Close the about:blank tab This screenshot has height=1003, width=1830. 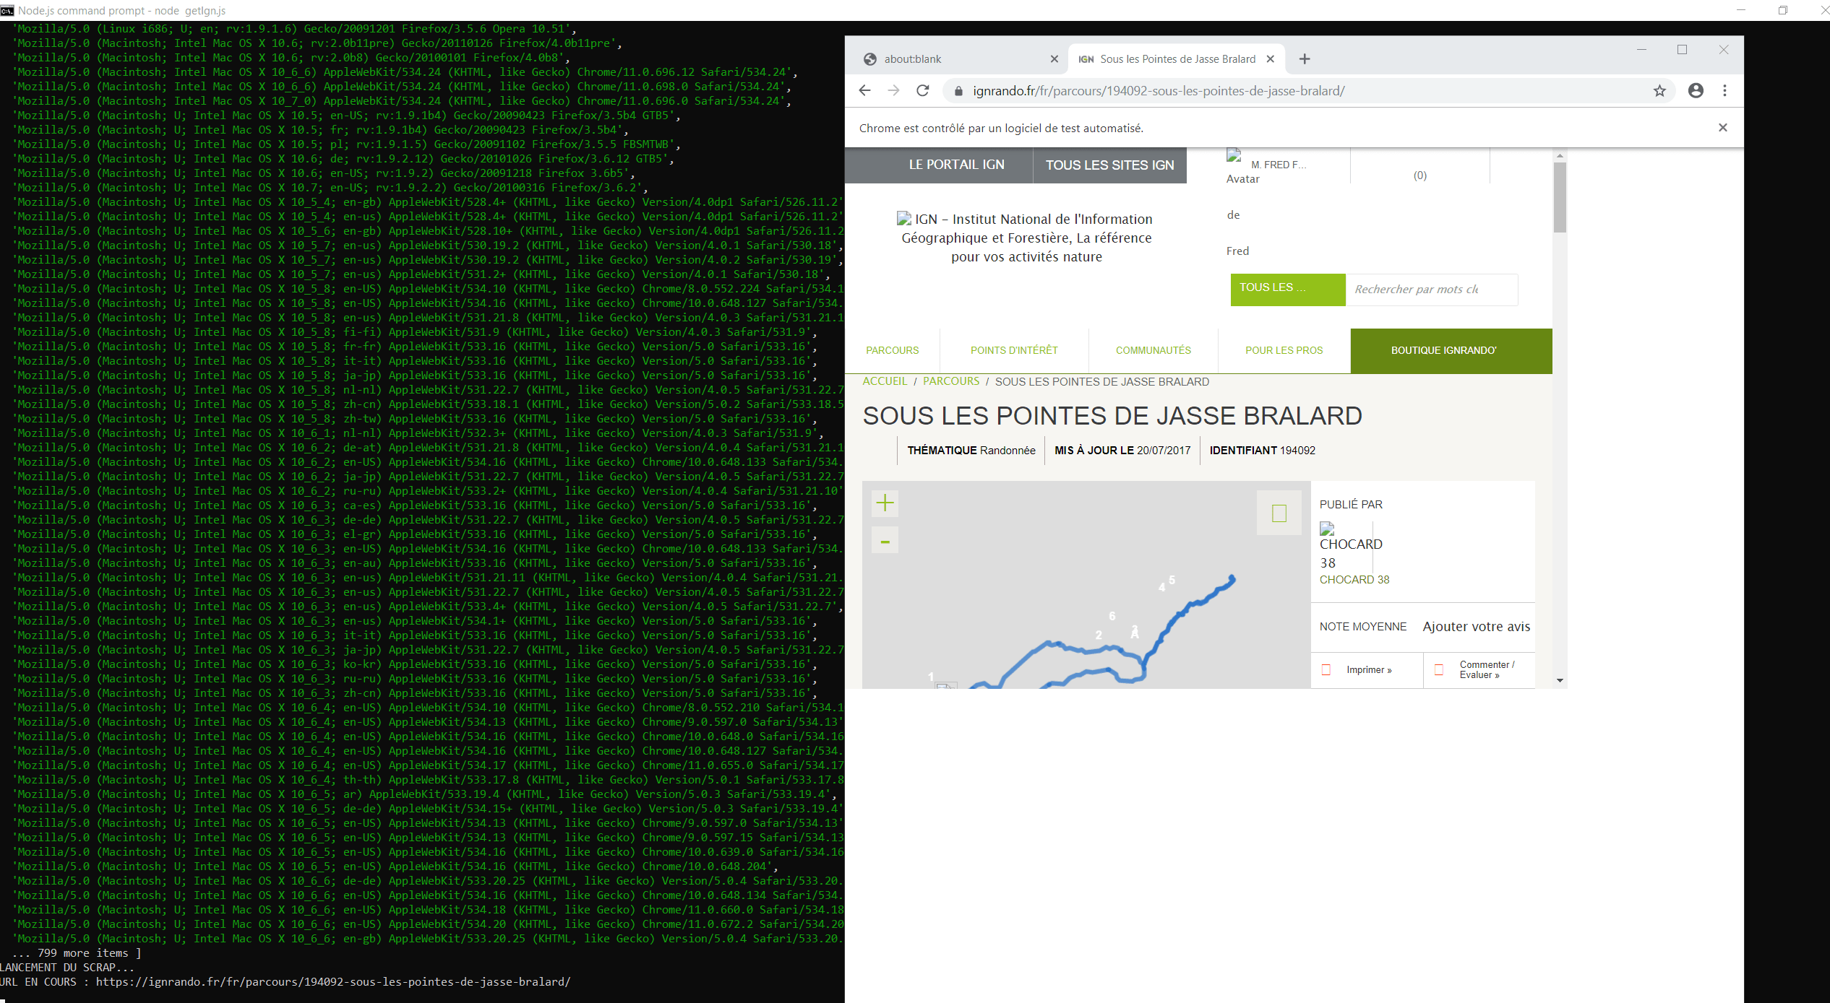pos(1054,59)
